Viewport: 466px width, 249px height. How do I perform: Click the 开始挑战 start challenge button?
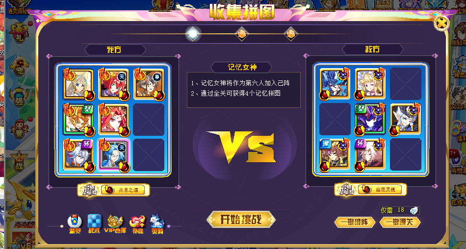(x=241, y=220)
